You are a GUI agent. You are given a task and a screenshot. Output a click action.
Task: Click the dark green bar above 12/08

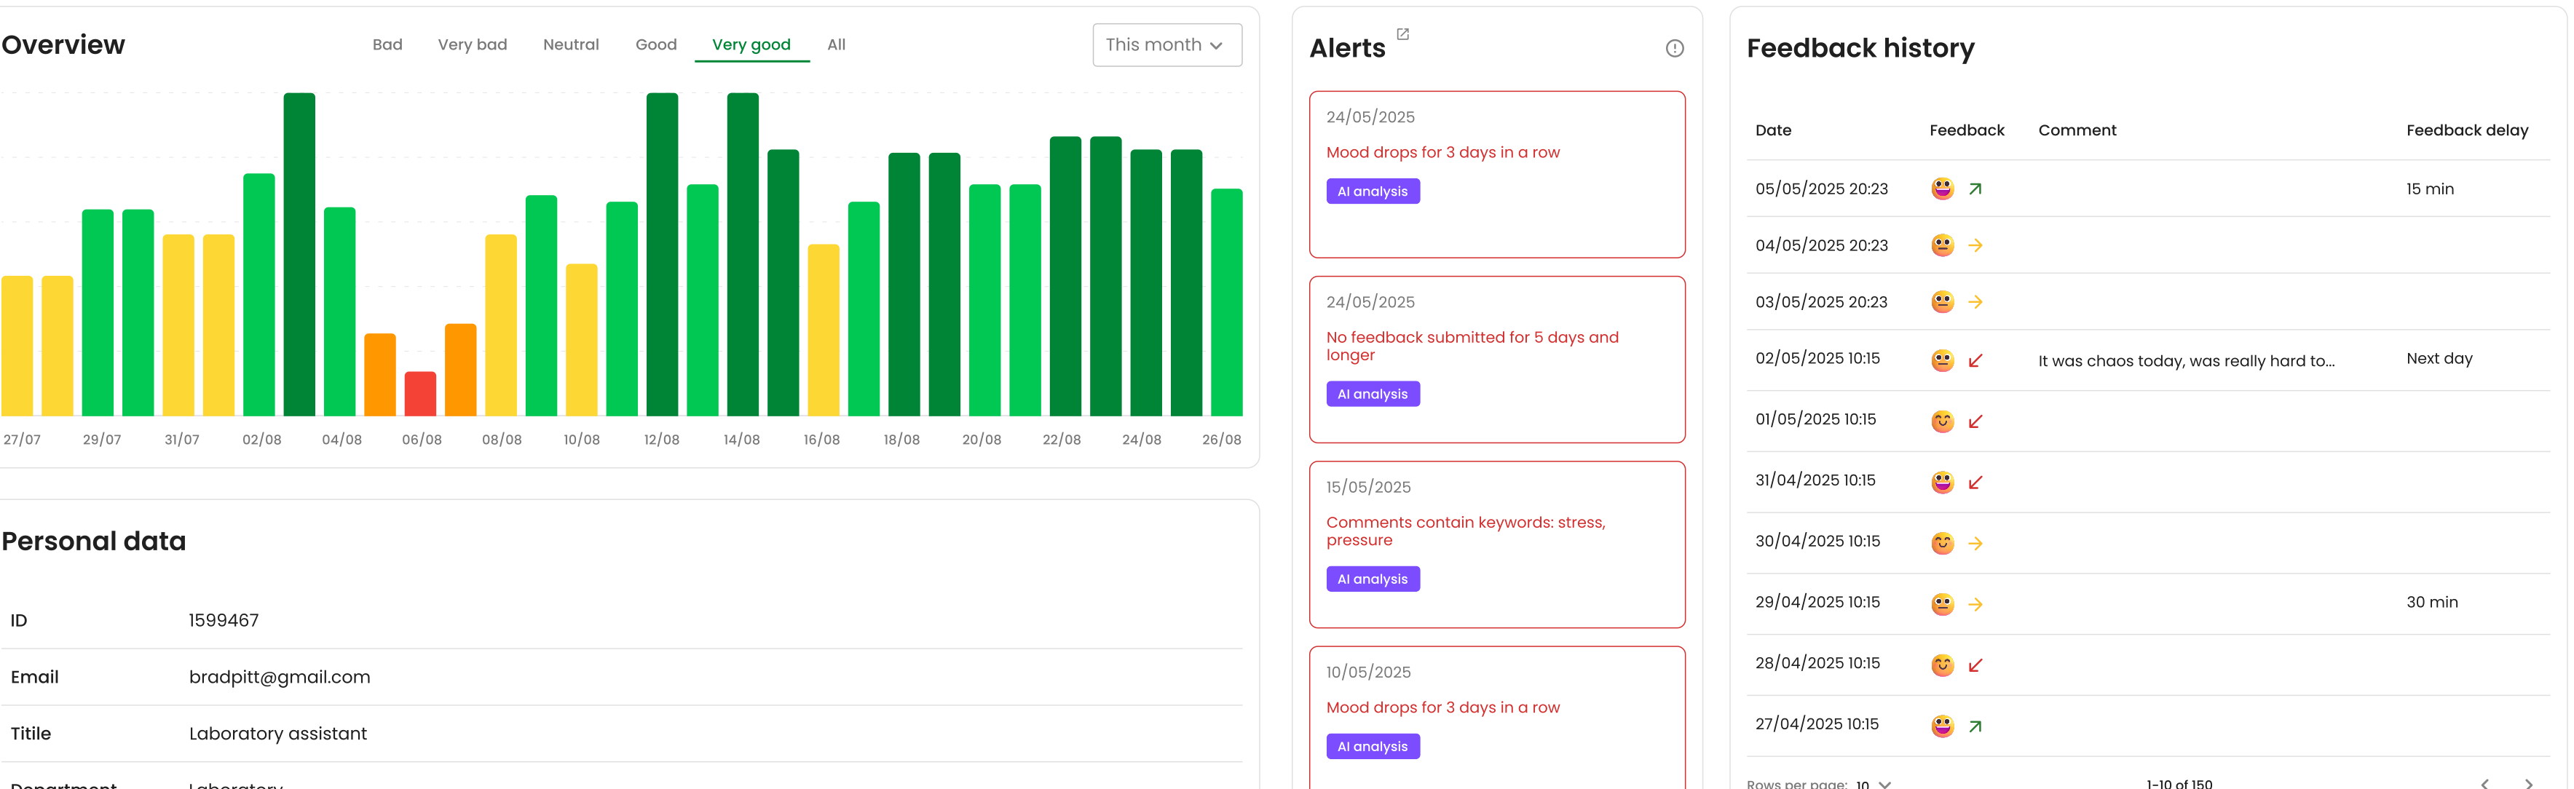coord(661,254)
